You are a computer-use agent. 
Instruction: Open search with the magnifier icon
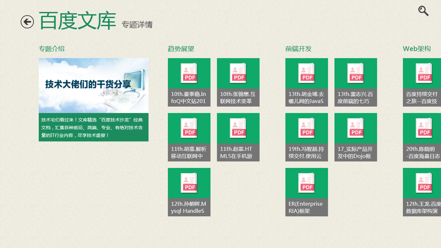[x=423, y=11]
